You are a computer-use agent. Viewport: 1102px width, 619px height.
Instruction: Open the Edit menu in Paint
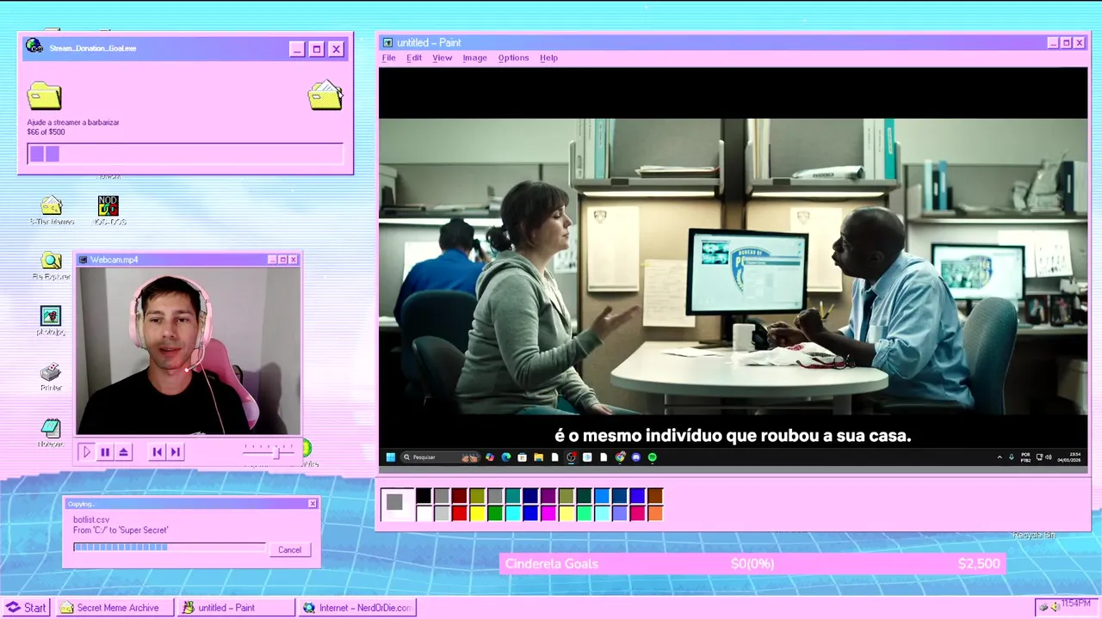click(x=414, y=58)
